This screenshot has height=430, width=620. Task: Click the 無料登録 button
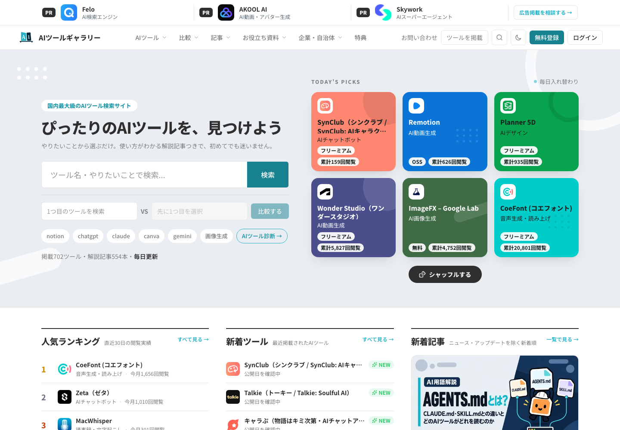(x=547, y=37)
